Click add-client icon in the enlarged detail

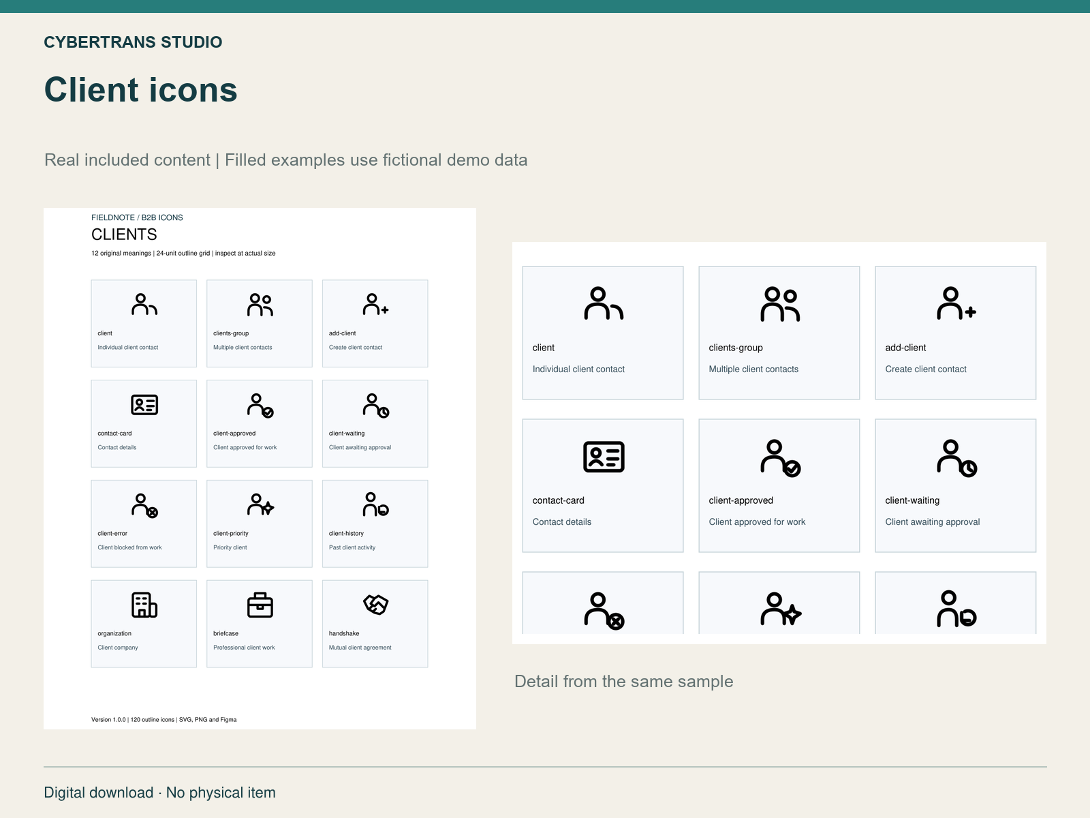[x=956, y=303]
